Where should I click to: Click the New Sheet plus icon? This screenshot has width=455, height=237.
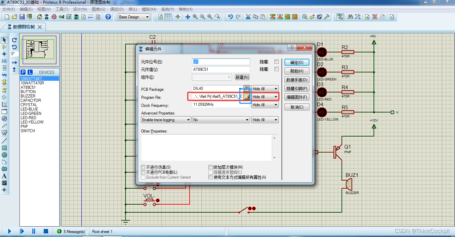click(x=367, y=17)
